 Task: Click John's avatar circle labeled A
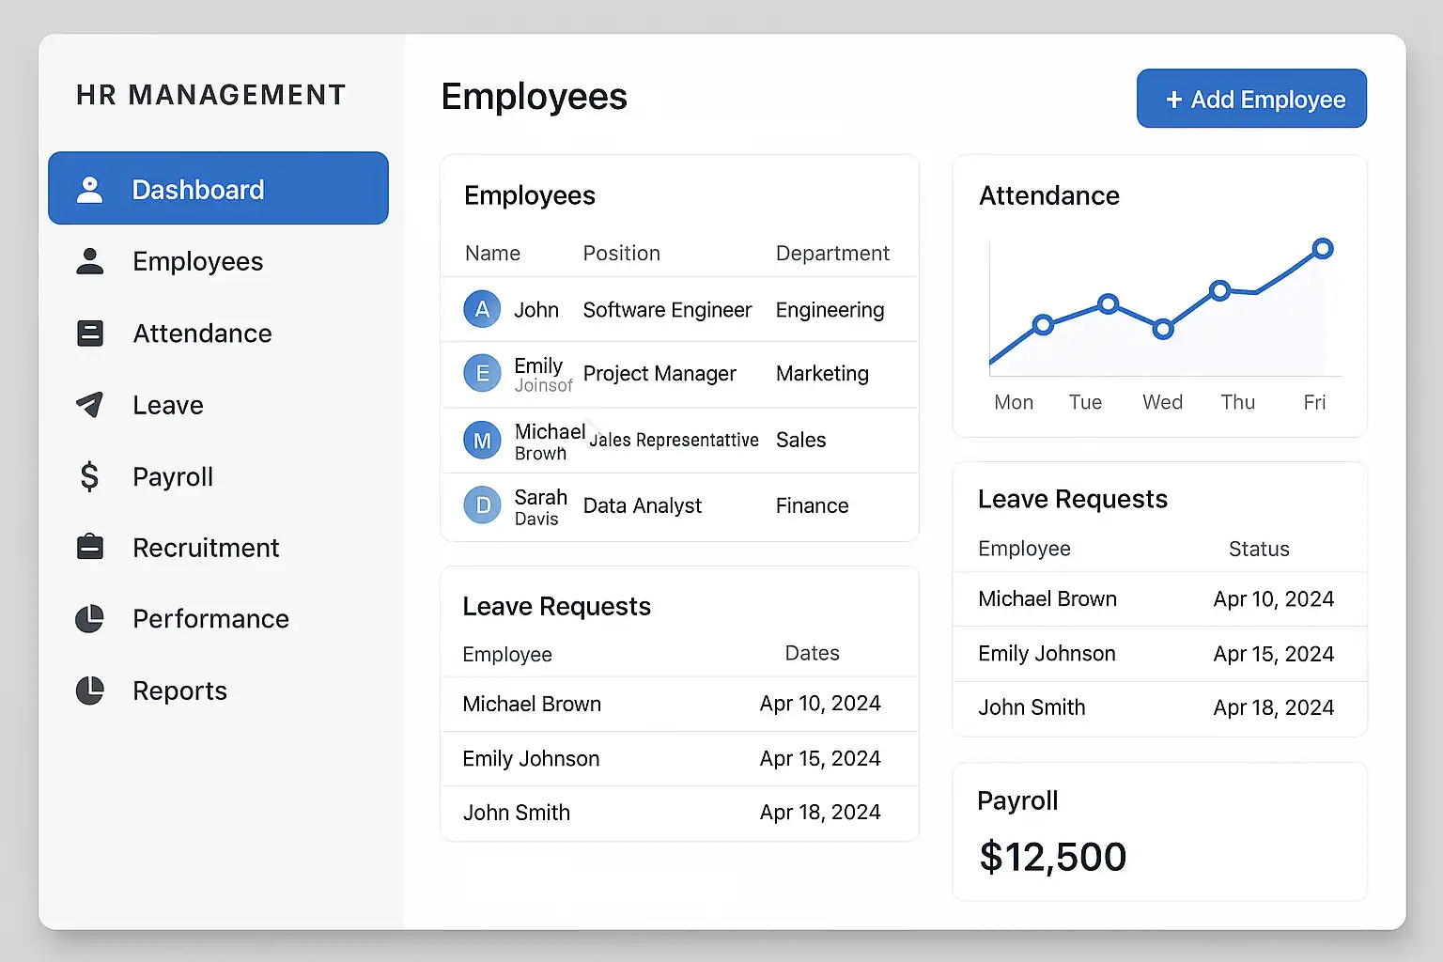pos(482,309)
